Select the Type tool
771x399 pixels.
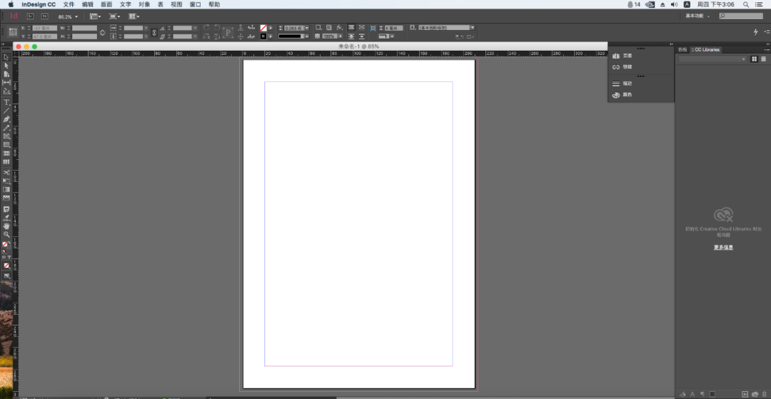(x=6, y=102)
